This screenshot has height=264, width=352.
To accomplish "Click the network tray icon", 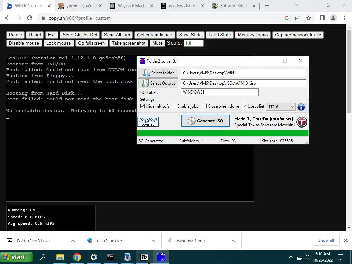I will 299,257.
